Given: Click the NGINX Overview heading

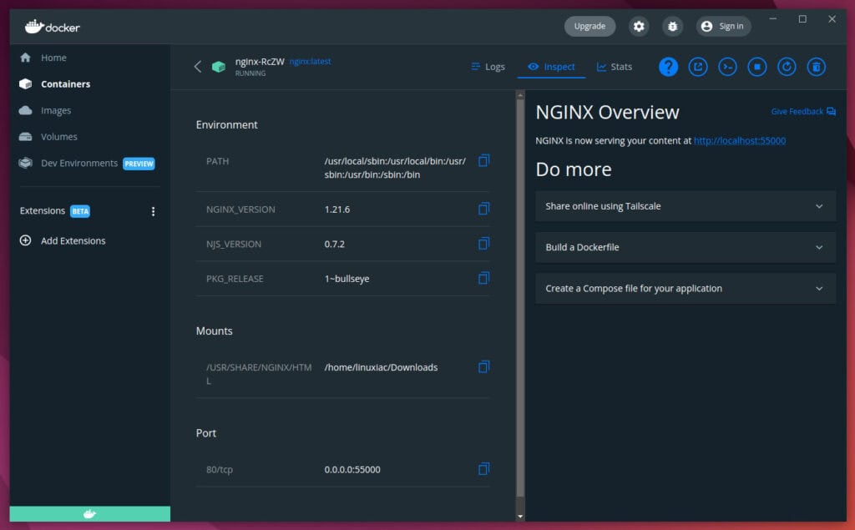Looking at the screenshot, I should (608, 113).
